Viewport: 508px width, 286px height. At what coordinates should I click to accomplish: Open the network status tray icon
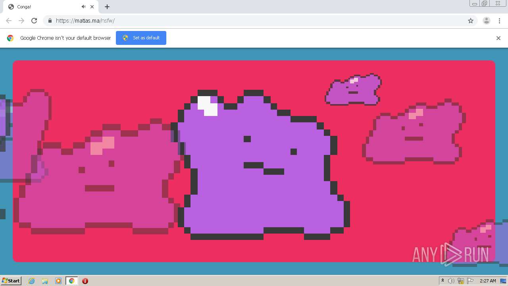461,281
